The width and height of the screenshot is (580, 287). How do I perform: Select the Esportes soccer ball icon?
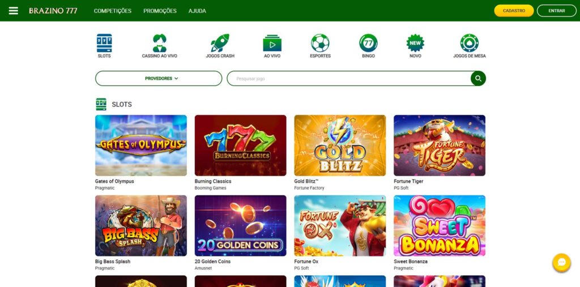pos(320,43)
